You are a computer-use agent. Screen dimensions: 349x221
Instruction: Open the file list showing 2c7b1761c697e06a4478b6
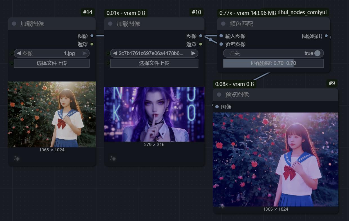pos(154,53)
